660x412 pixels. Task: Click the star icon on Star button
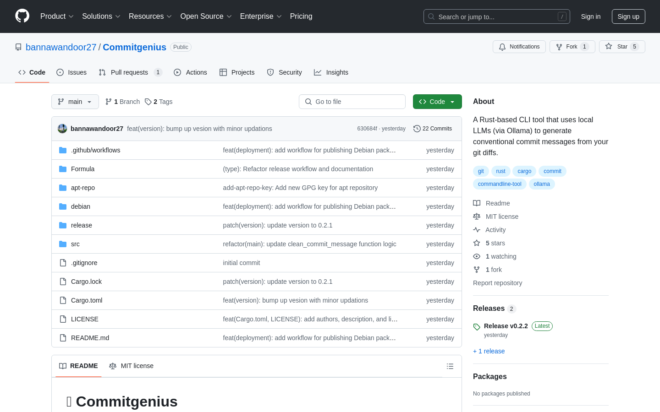(609, 46)
